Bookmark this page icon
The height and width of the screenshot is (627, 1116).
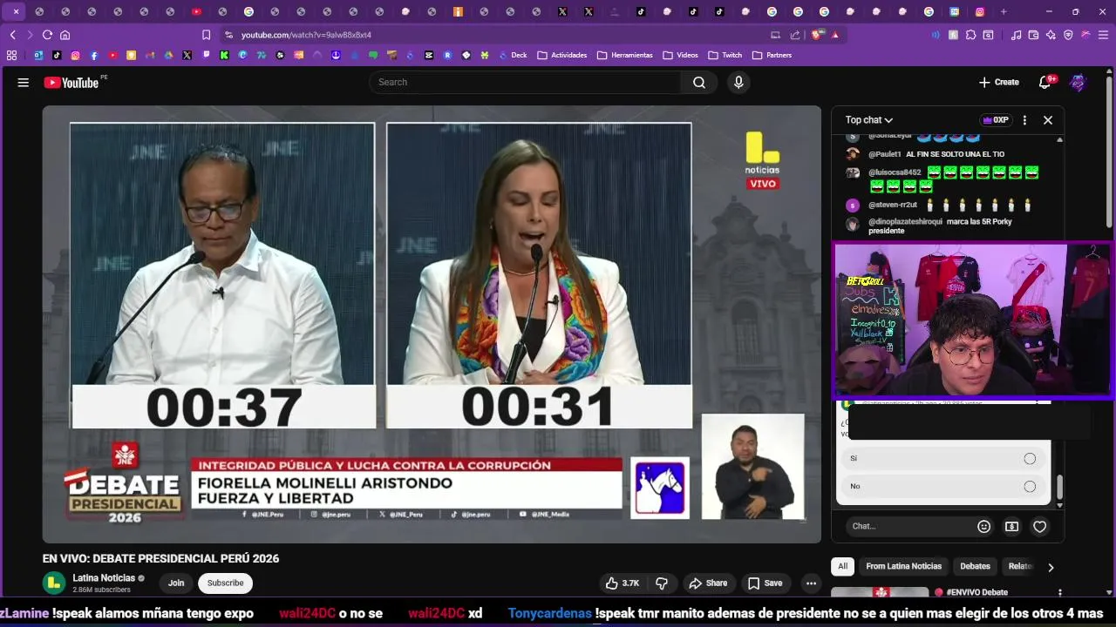click(x=206, y=35)
